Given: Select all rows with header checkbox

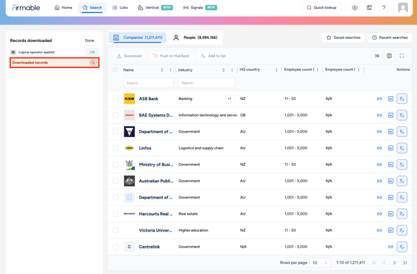Looking at the screenshot, I should click(x=115, y=69).
